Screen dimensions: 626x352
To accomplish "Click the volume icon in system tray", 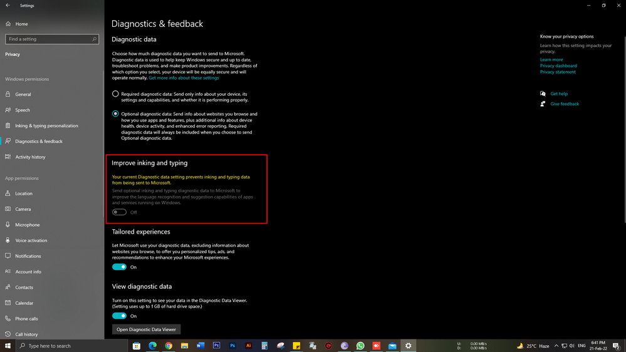I will coord(571,346).
